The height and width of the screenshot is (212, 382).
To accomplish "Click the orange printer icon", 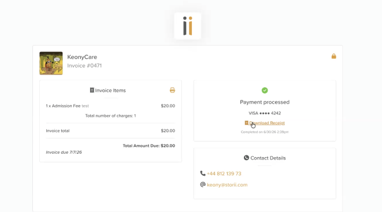I will pyautogui.click(x=172, y=90).
